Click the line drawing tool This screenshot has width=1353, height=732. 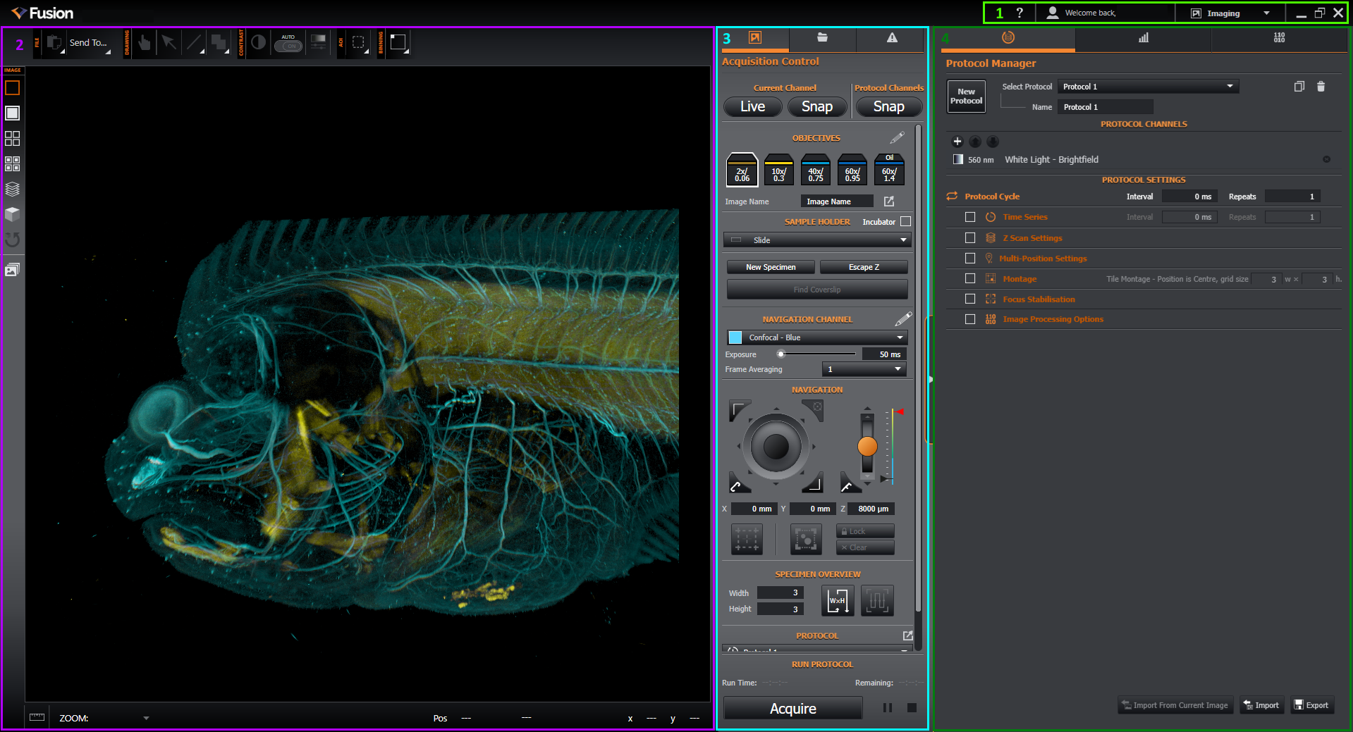pos(193,43)
